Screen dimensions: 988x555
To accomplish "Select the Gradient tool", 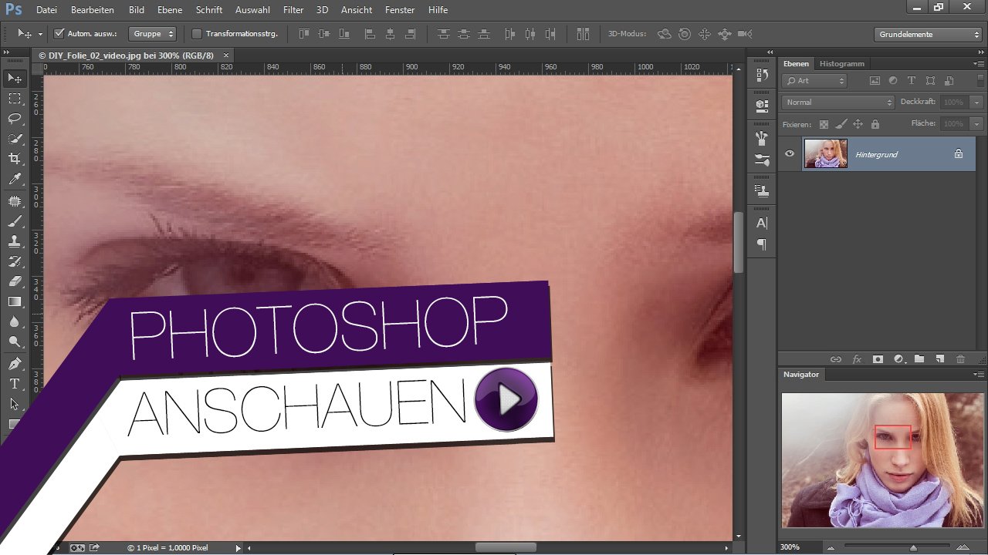I will tap(15, 301).
